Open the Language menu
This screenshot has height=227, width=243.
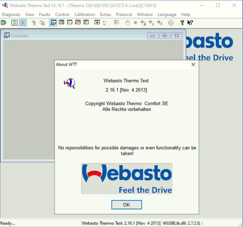click(167, 14)
